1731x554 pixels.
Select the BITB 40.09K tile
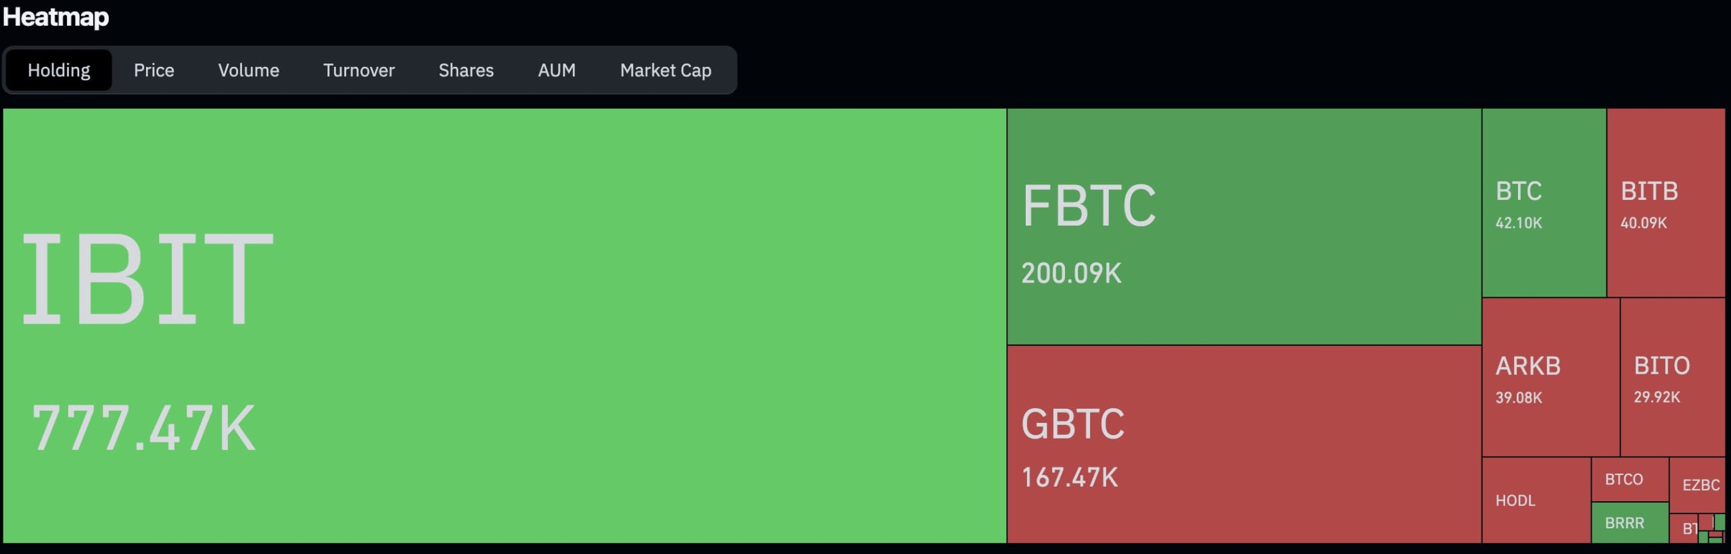click(x=1665, y=203)
